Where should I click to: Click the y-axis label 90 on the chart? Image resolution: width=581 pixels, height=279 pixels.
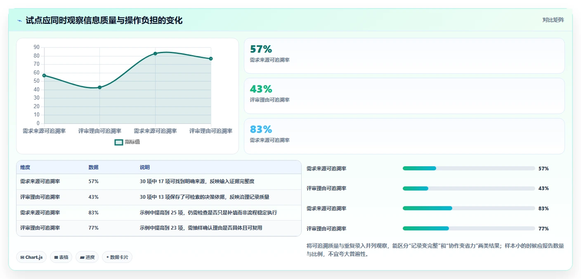[x=37, y=47]
